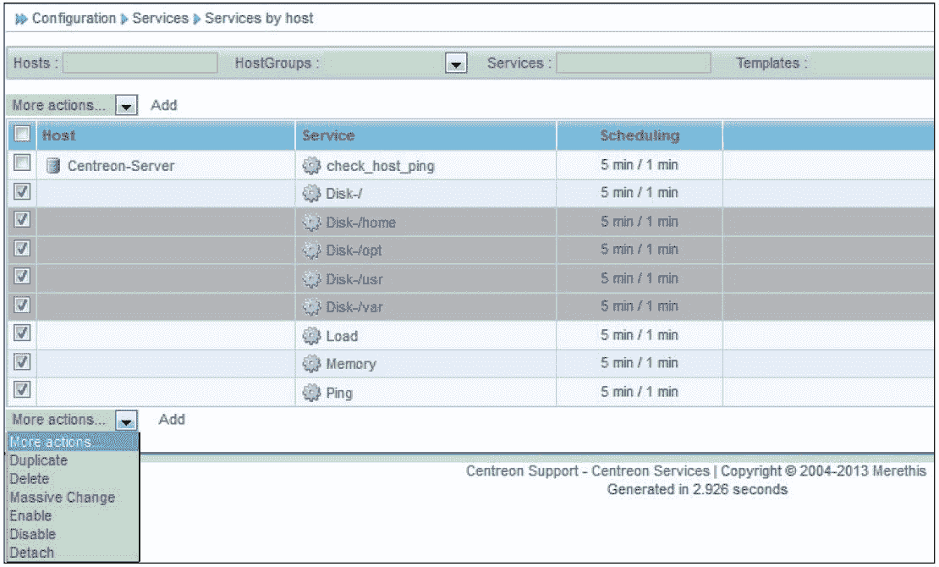
Task: Click the gear icon beside Ping service
Action: click(x=311, y=393)
